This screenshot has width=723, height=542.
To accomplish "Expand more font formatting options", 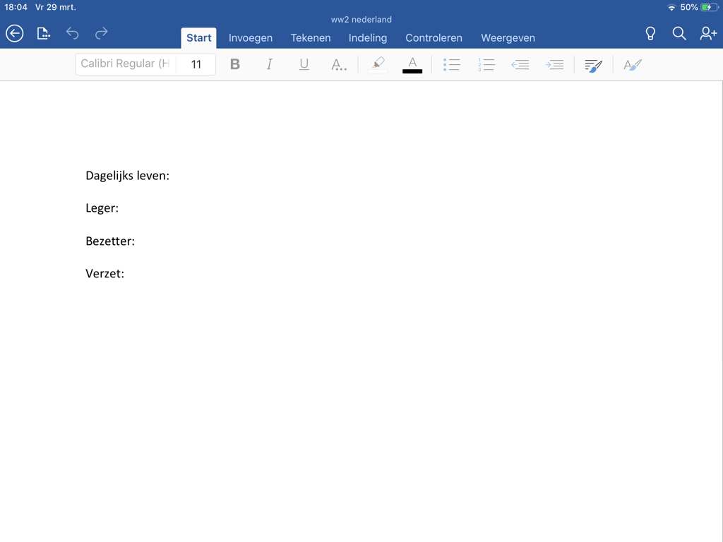I will tap(339, 64).
